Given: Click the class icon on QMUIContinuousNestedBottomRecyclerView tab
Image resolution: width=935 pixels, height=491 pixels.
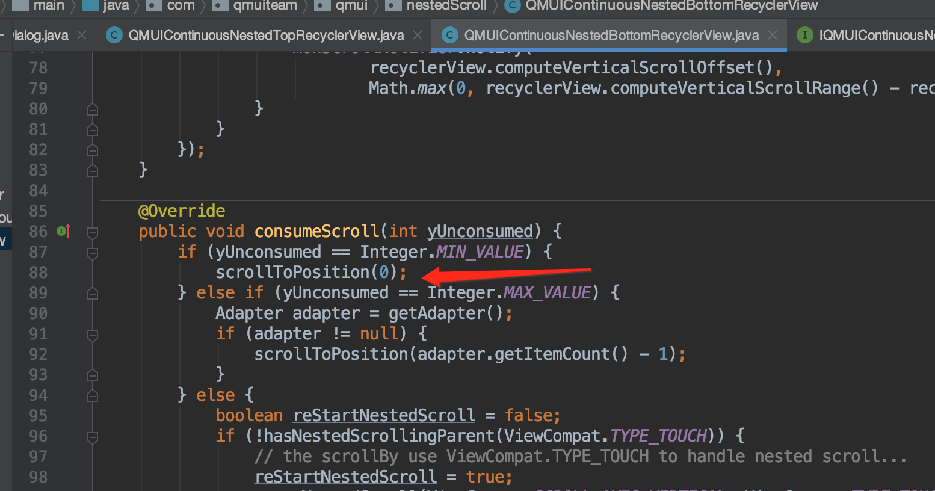Looking at the screenshot, I should [449, 35].
